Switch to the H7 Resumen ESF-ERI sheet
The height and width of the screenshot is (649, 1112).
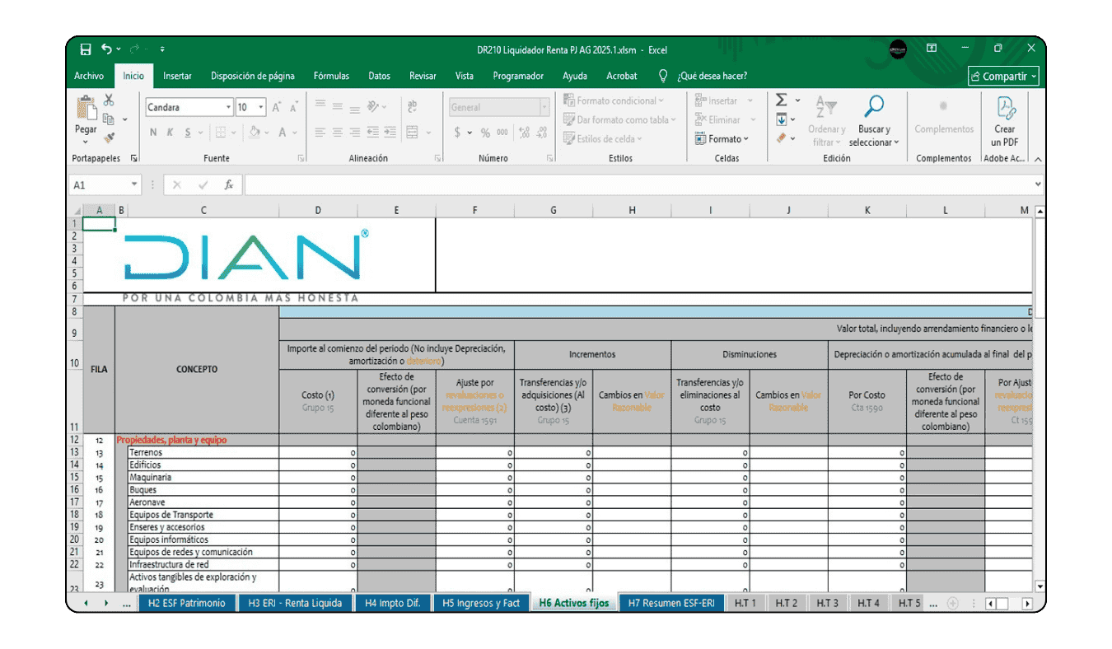(670, 603)
